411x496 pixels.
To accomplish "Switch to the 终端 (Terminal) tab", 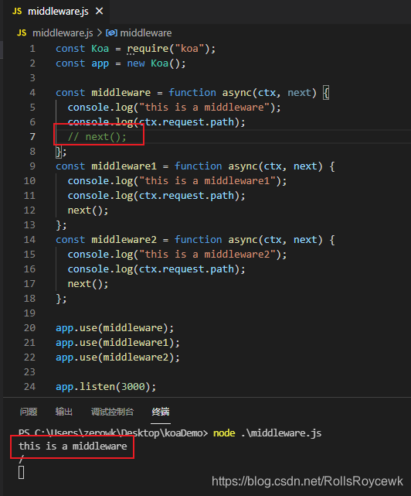I will pos(161,412).
